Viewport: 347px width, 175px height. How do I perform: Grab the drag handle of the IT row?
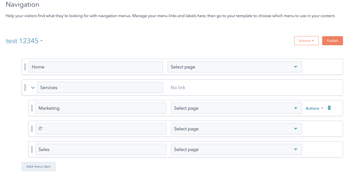click(x=32, y=129)
